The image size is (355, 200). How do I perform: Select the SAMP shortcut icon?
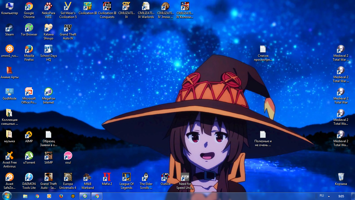48,158
